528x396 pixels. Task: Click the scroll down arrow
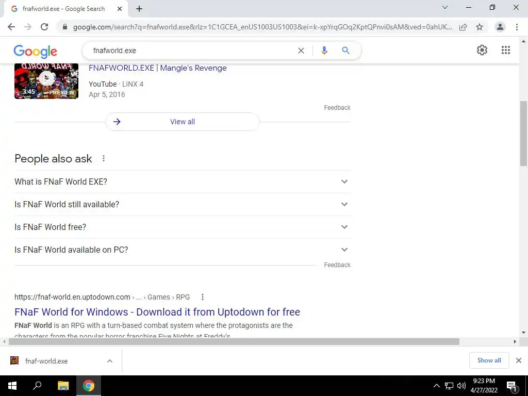(523, 333)
